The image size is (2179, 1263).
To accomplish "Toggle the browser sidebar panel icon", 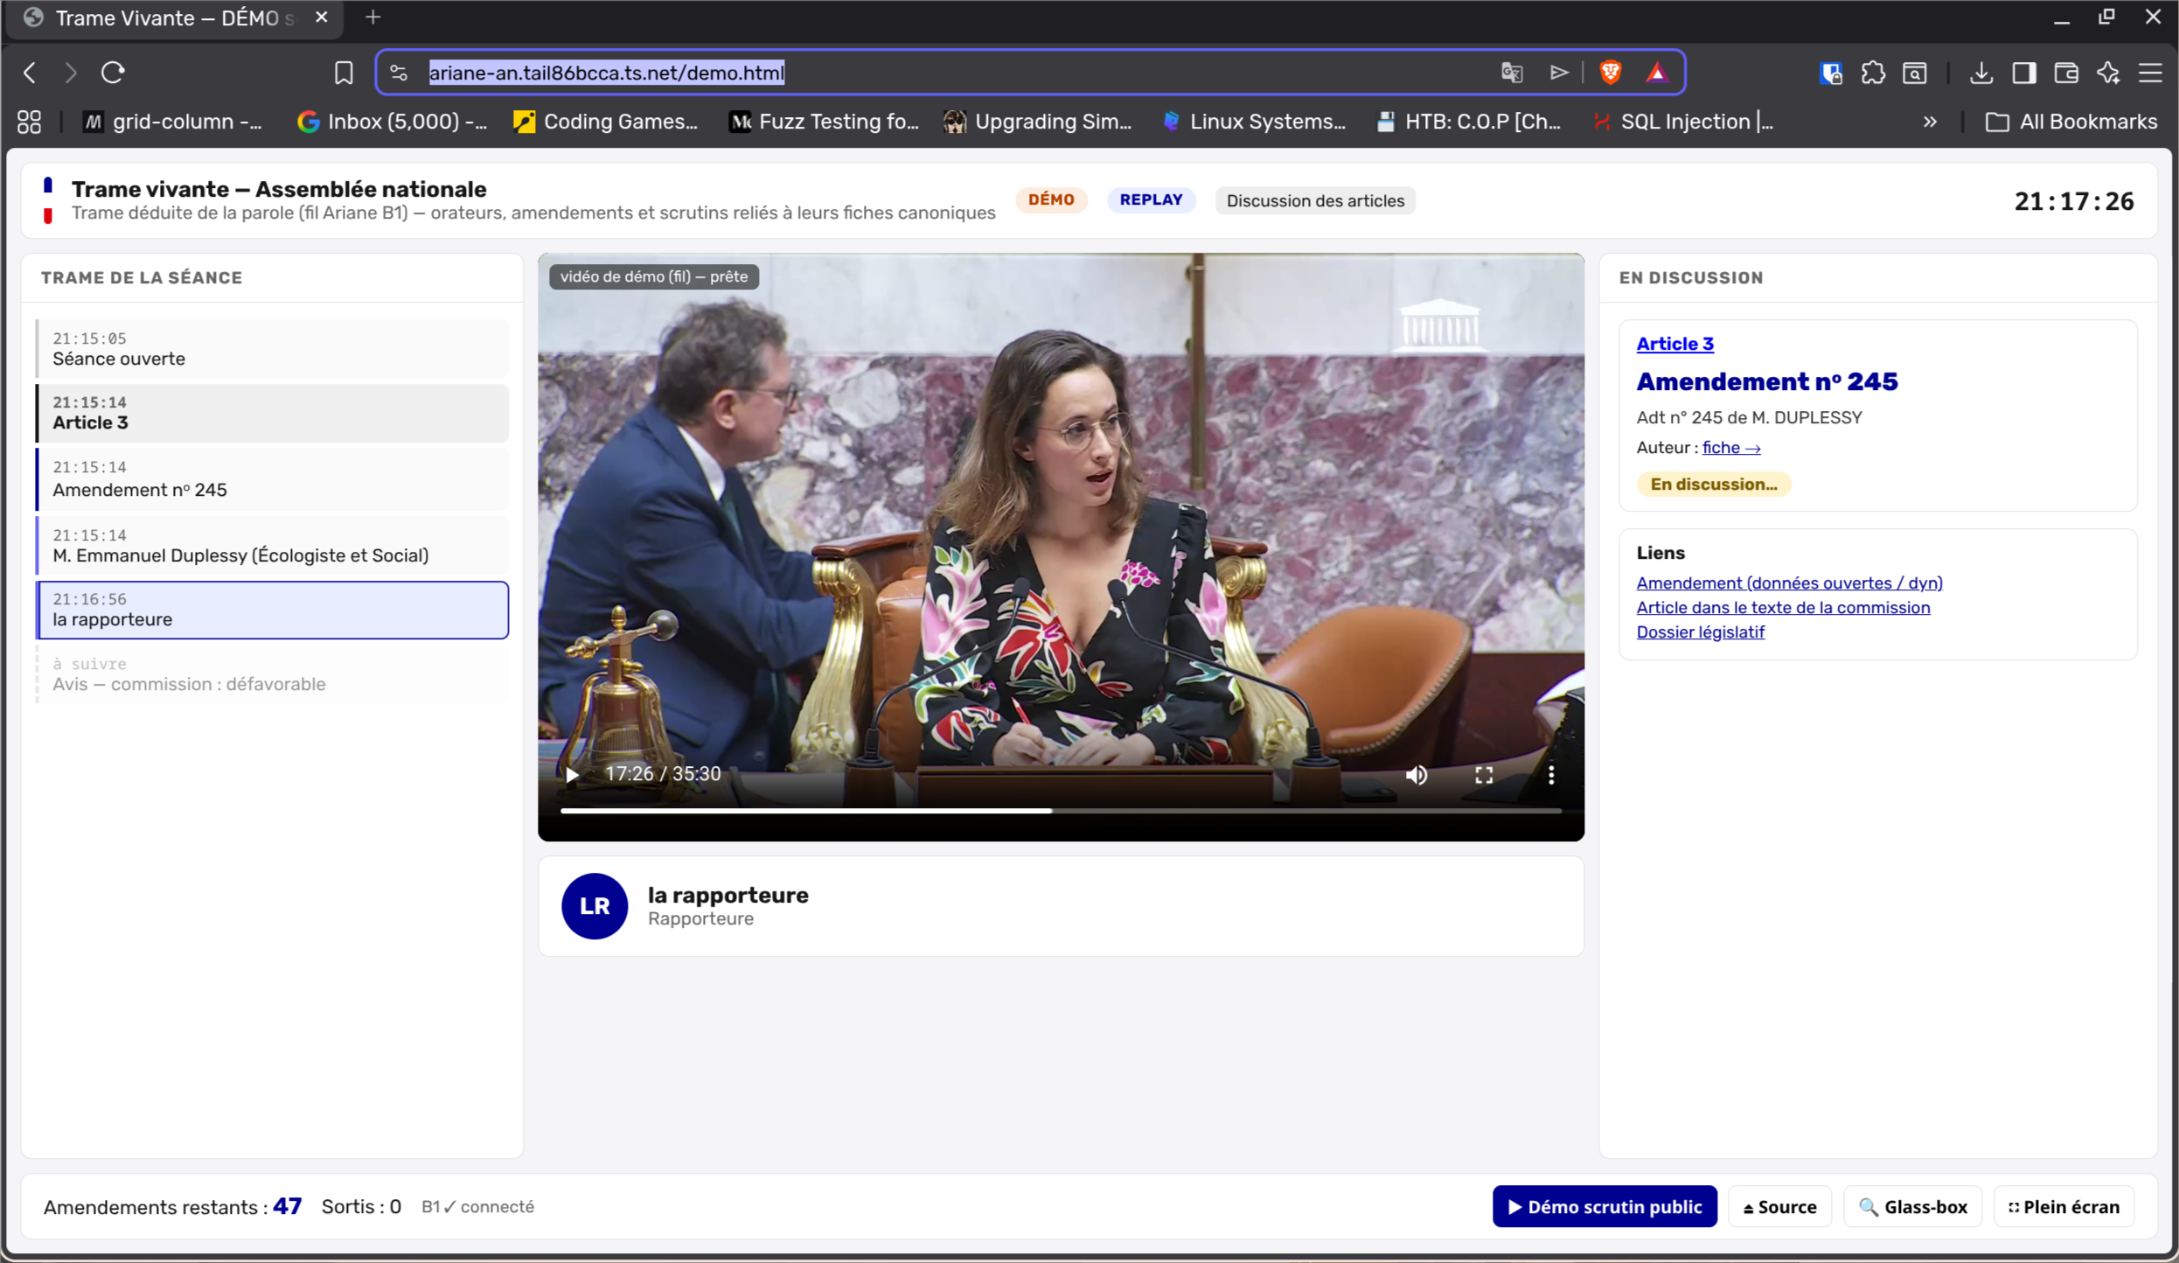I will 2024,73.
